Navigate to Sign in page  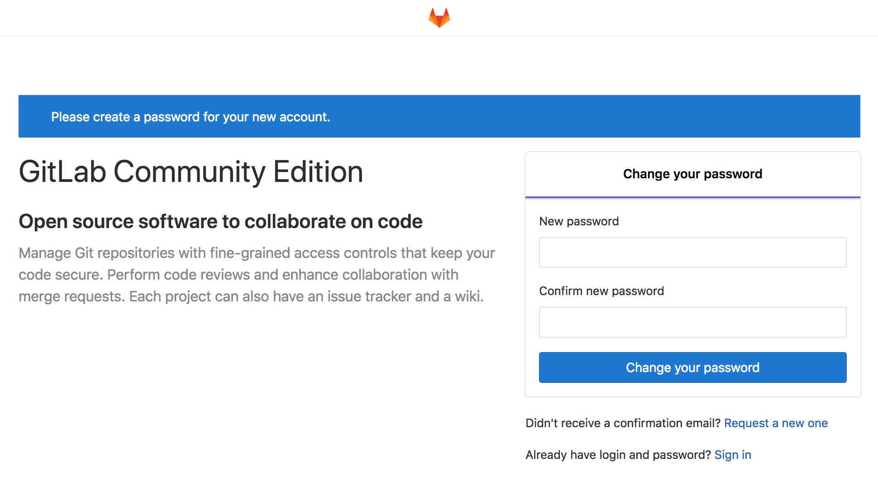[733, 455]
